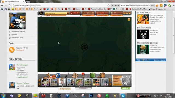
Task: Click the shiv knife icon
Action: tap(66, 75)
